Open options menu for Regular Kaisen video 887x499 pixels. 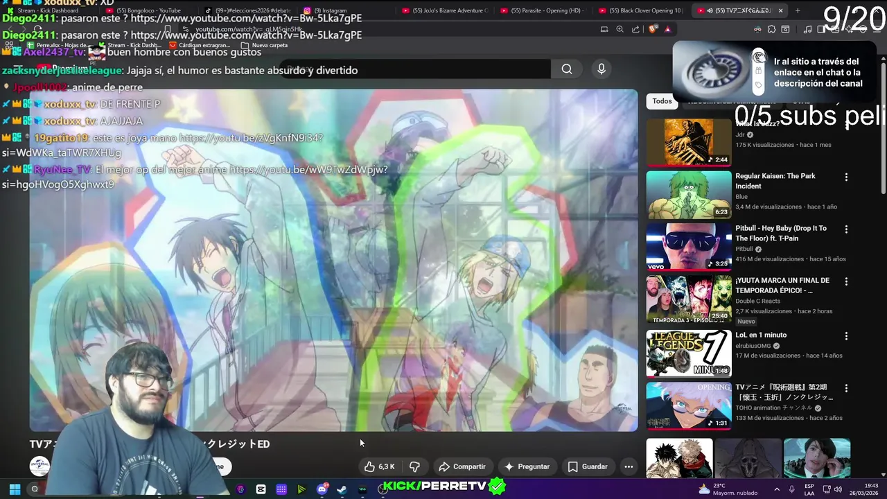[x=845, y=177]
